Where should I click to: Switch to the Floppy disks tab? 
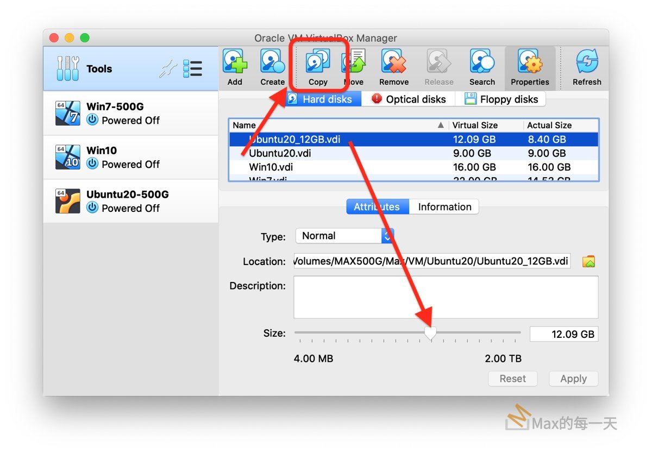pos(501,99)
